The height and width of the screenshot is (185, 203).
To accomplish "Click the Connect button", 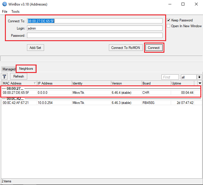I will click(x=154, y=48).
